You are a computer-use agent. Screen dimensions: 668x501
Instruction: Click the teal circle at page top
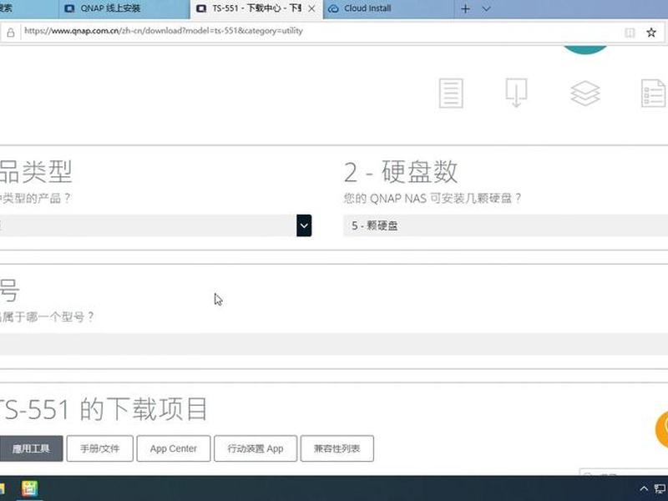click(585, 48)
